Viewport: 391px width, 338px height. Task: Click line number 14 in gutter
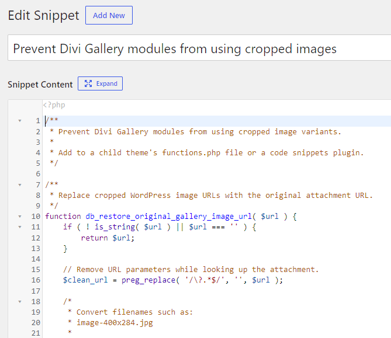(36, 259)
